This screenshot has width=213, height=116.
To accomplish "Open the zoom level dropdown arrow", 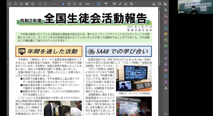I will pyautogui.click(x=93, y=4).
